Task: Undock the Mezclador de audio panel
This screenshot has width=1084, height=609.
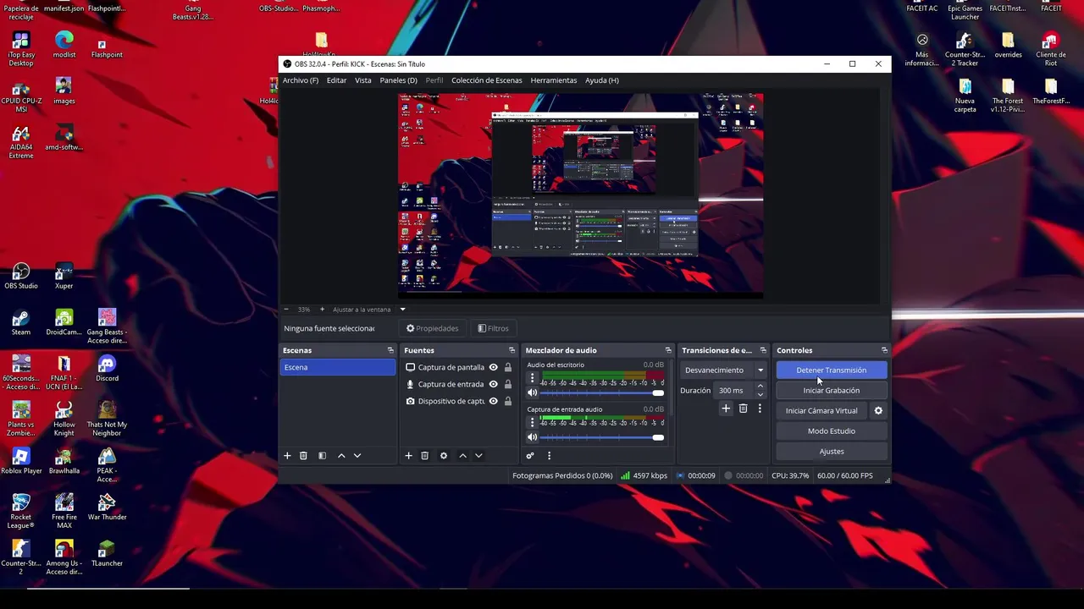Action: tap(668, 350)
